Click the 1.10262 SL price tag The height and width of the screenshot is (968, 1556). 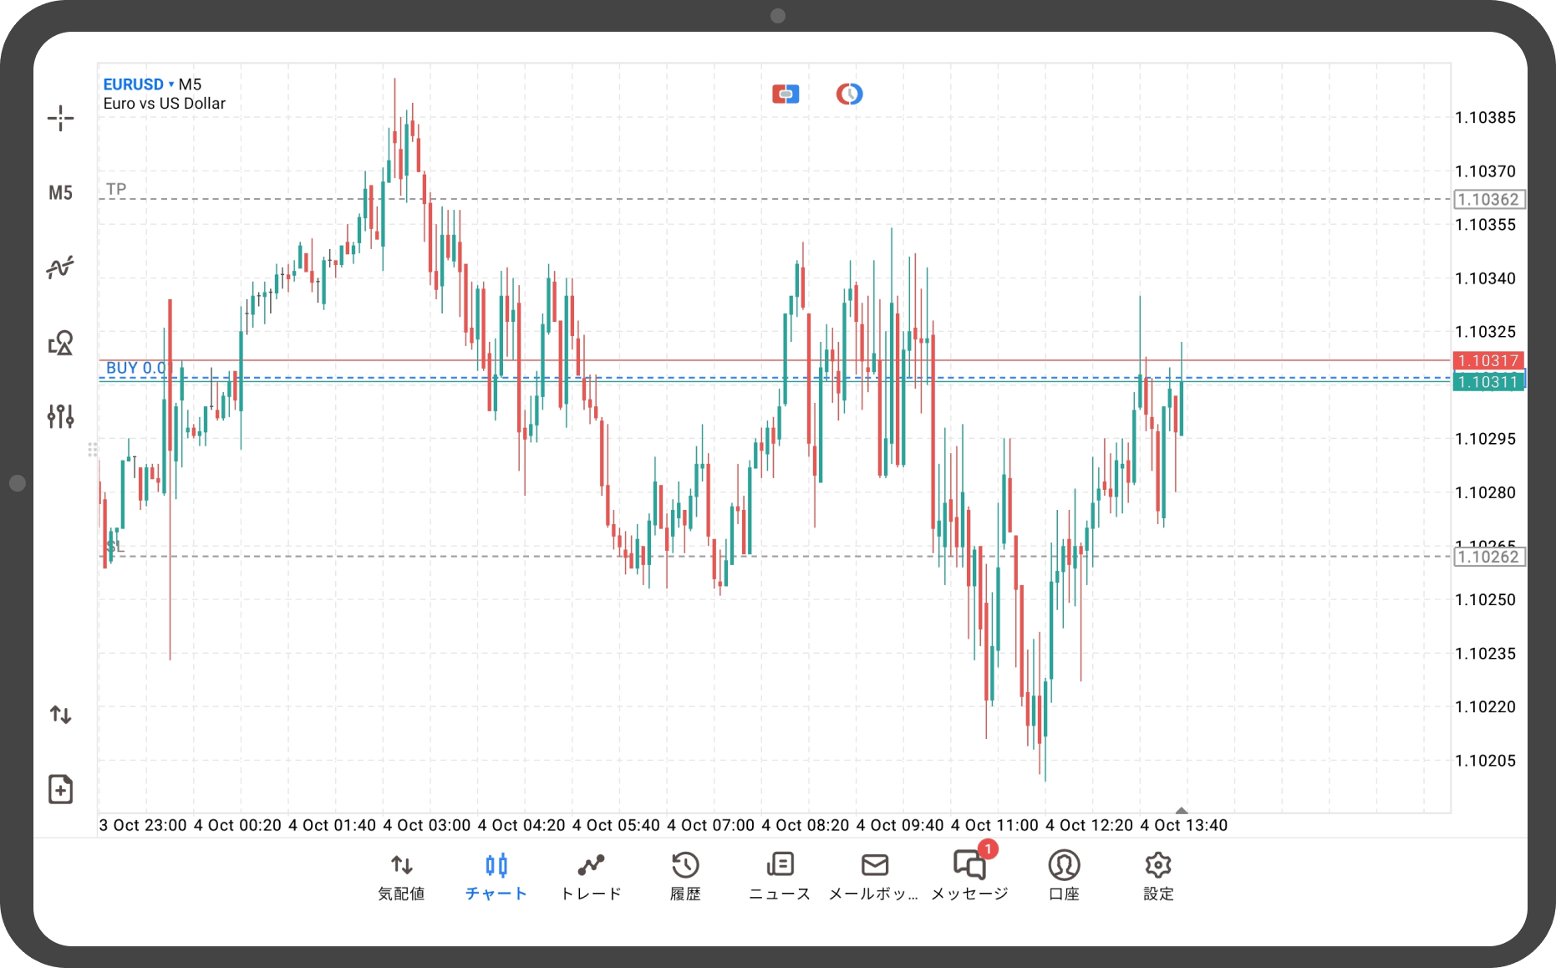click(x=1489, y=557)
